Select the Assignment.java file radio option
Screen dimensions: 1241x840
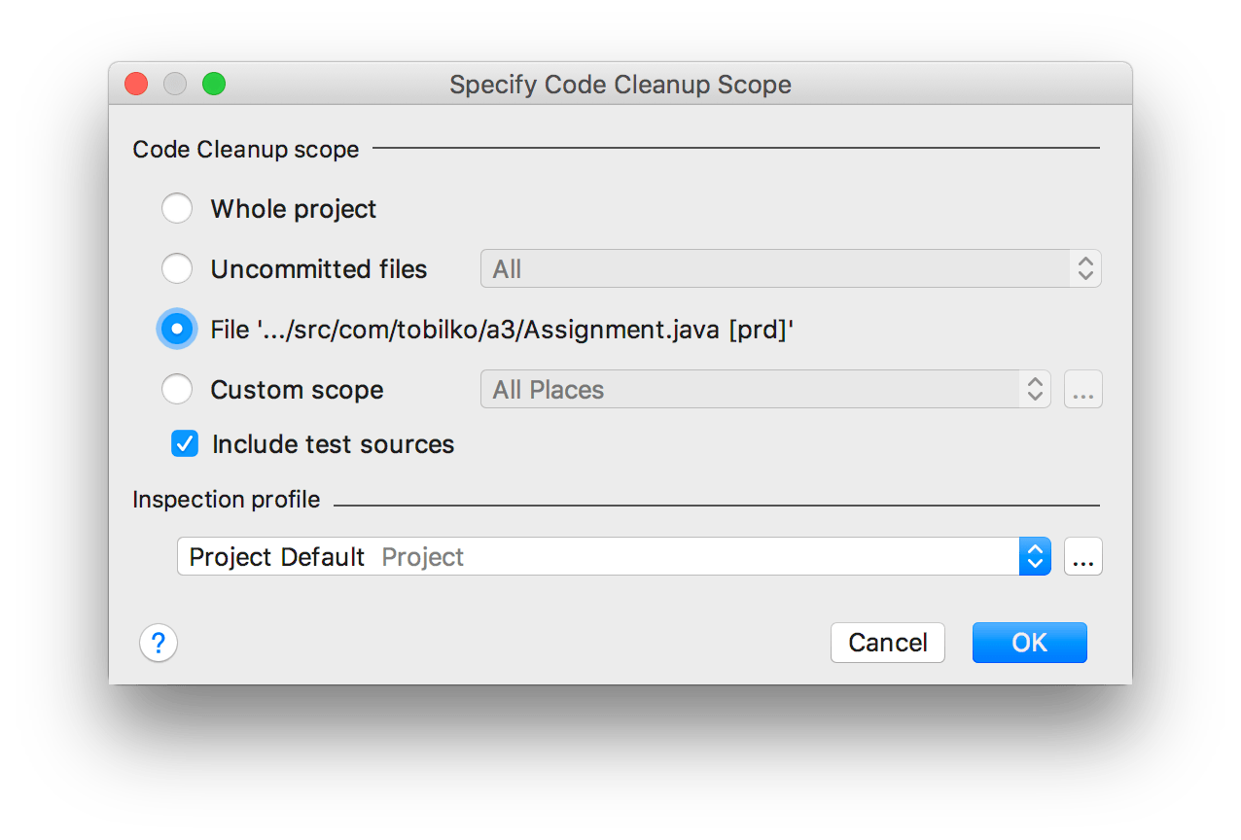177,329
